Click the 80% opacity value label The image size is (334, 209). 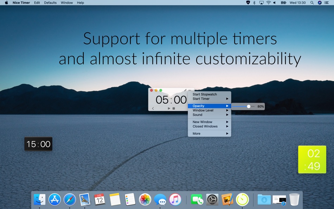click(261, 106)
